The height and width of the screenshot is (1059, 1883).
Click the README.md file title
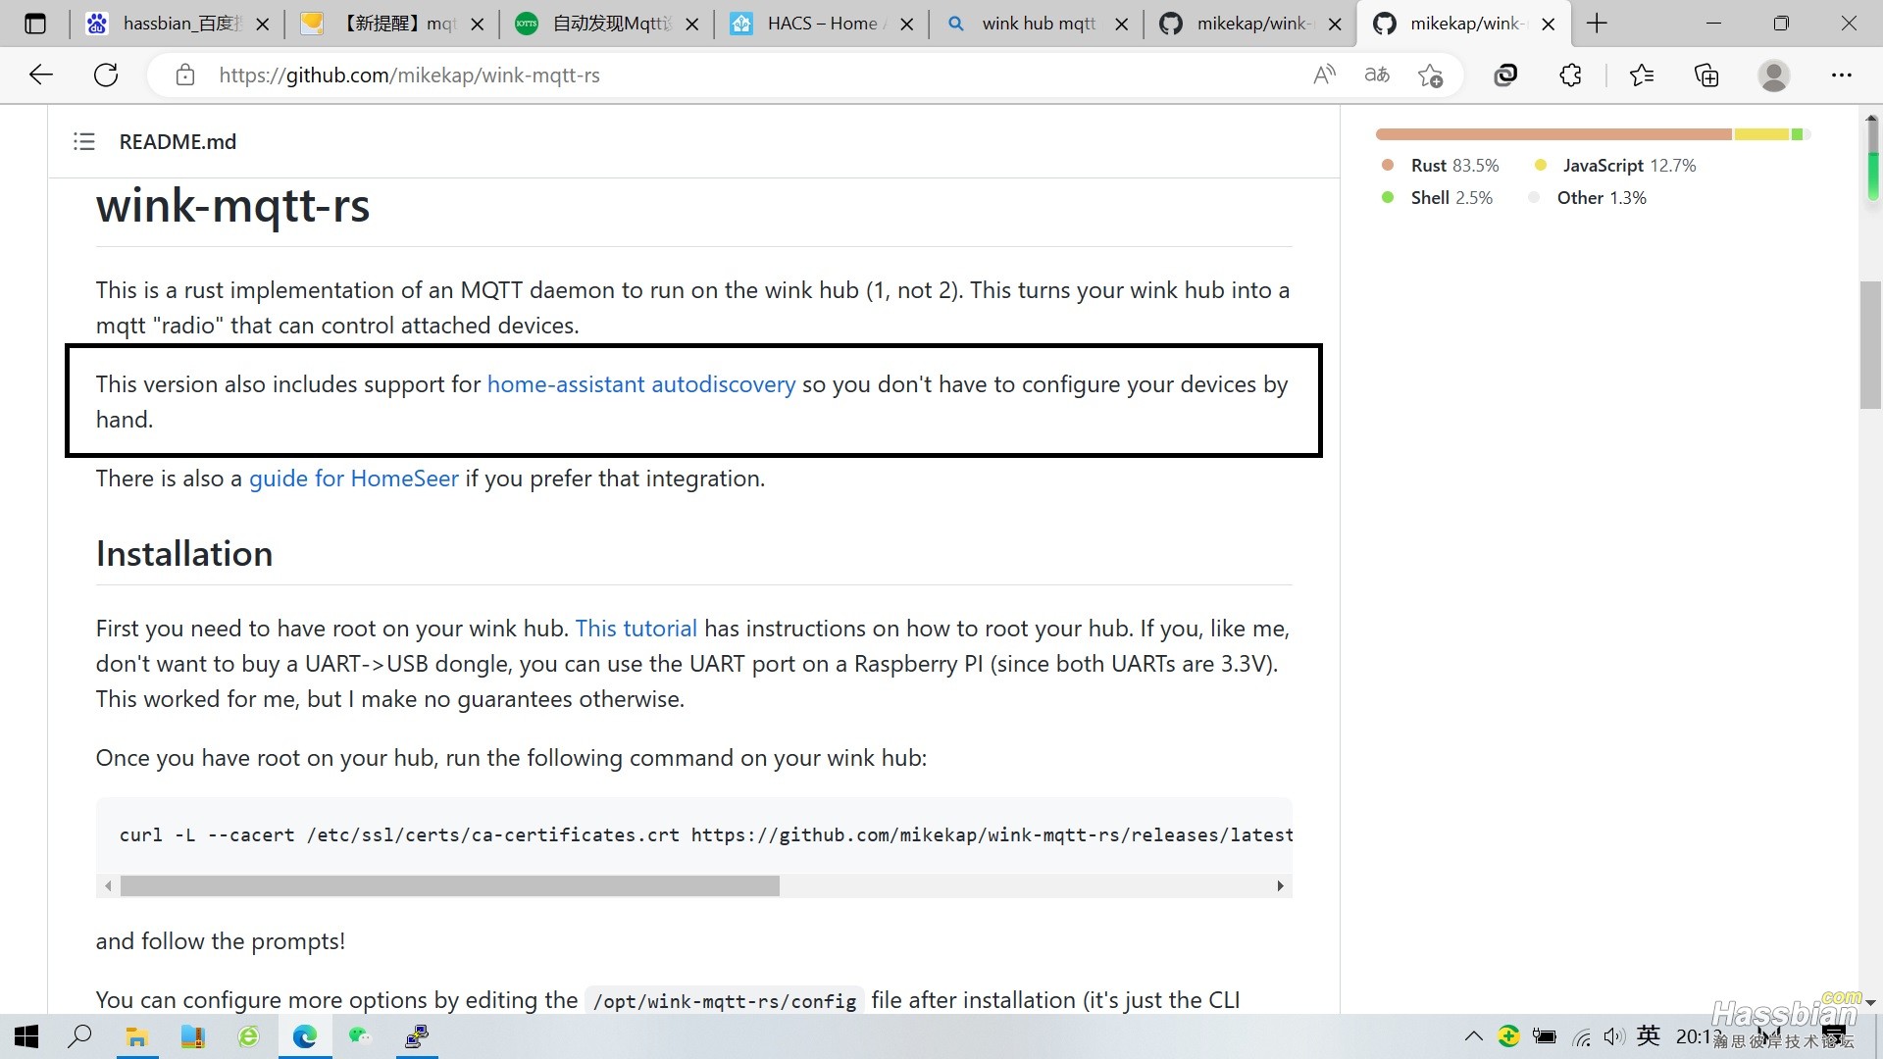pos(178,142)
